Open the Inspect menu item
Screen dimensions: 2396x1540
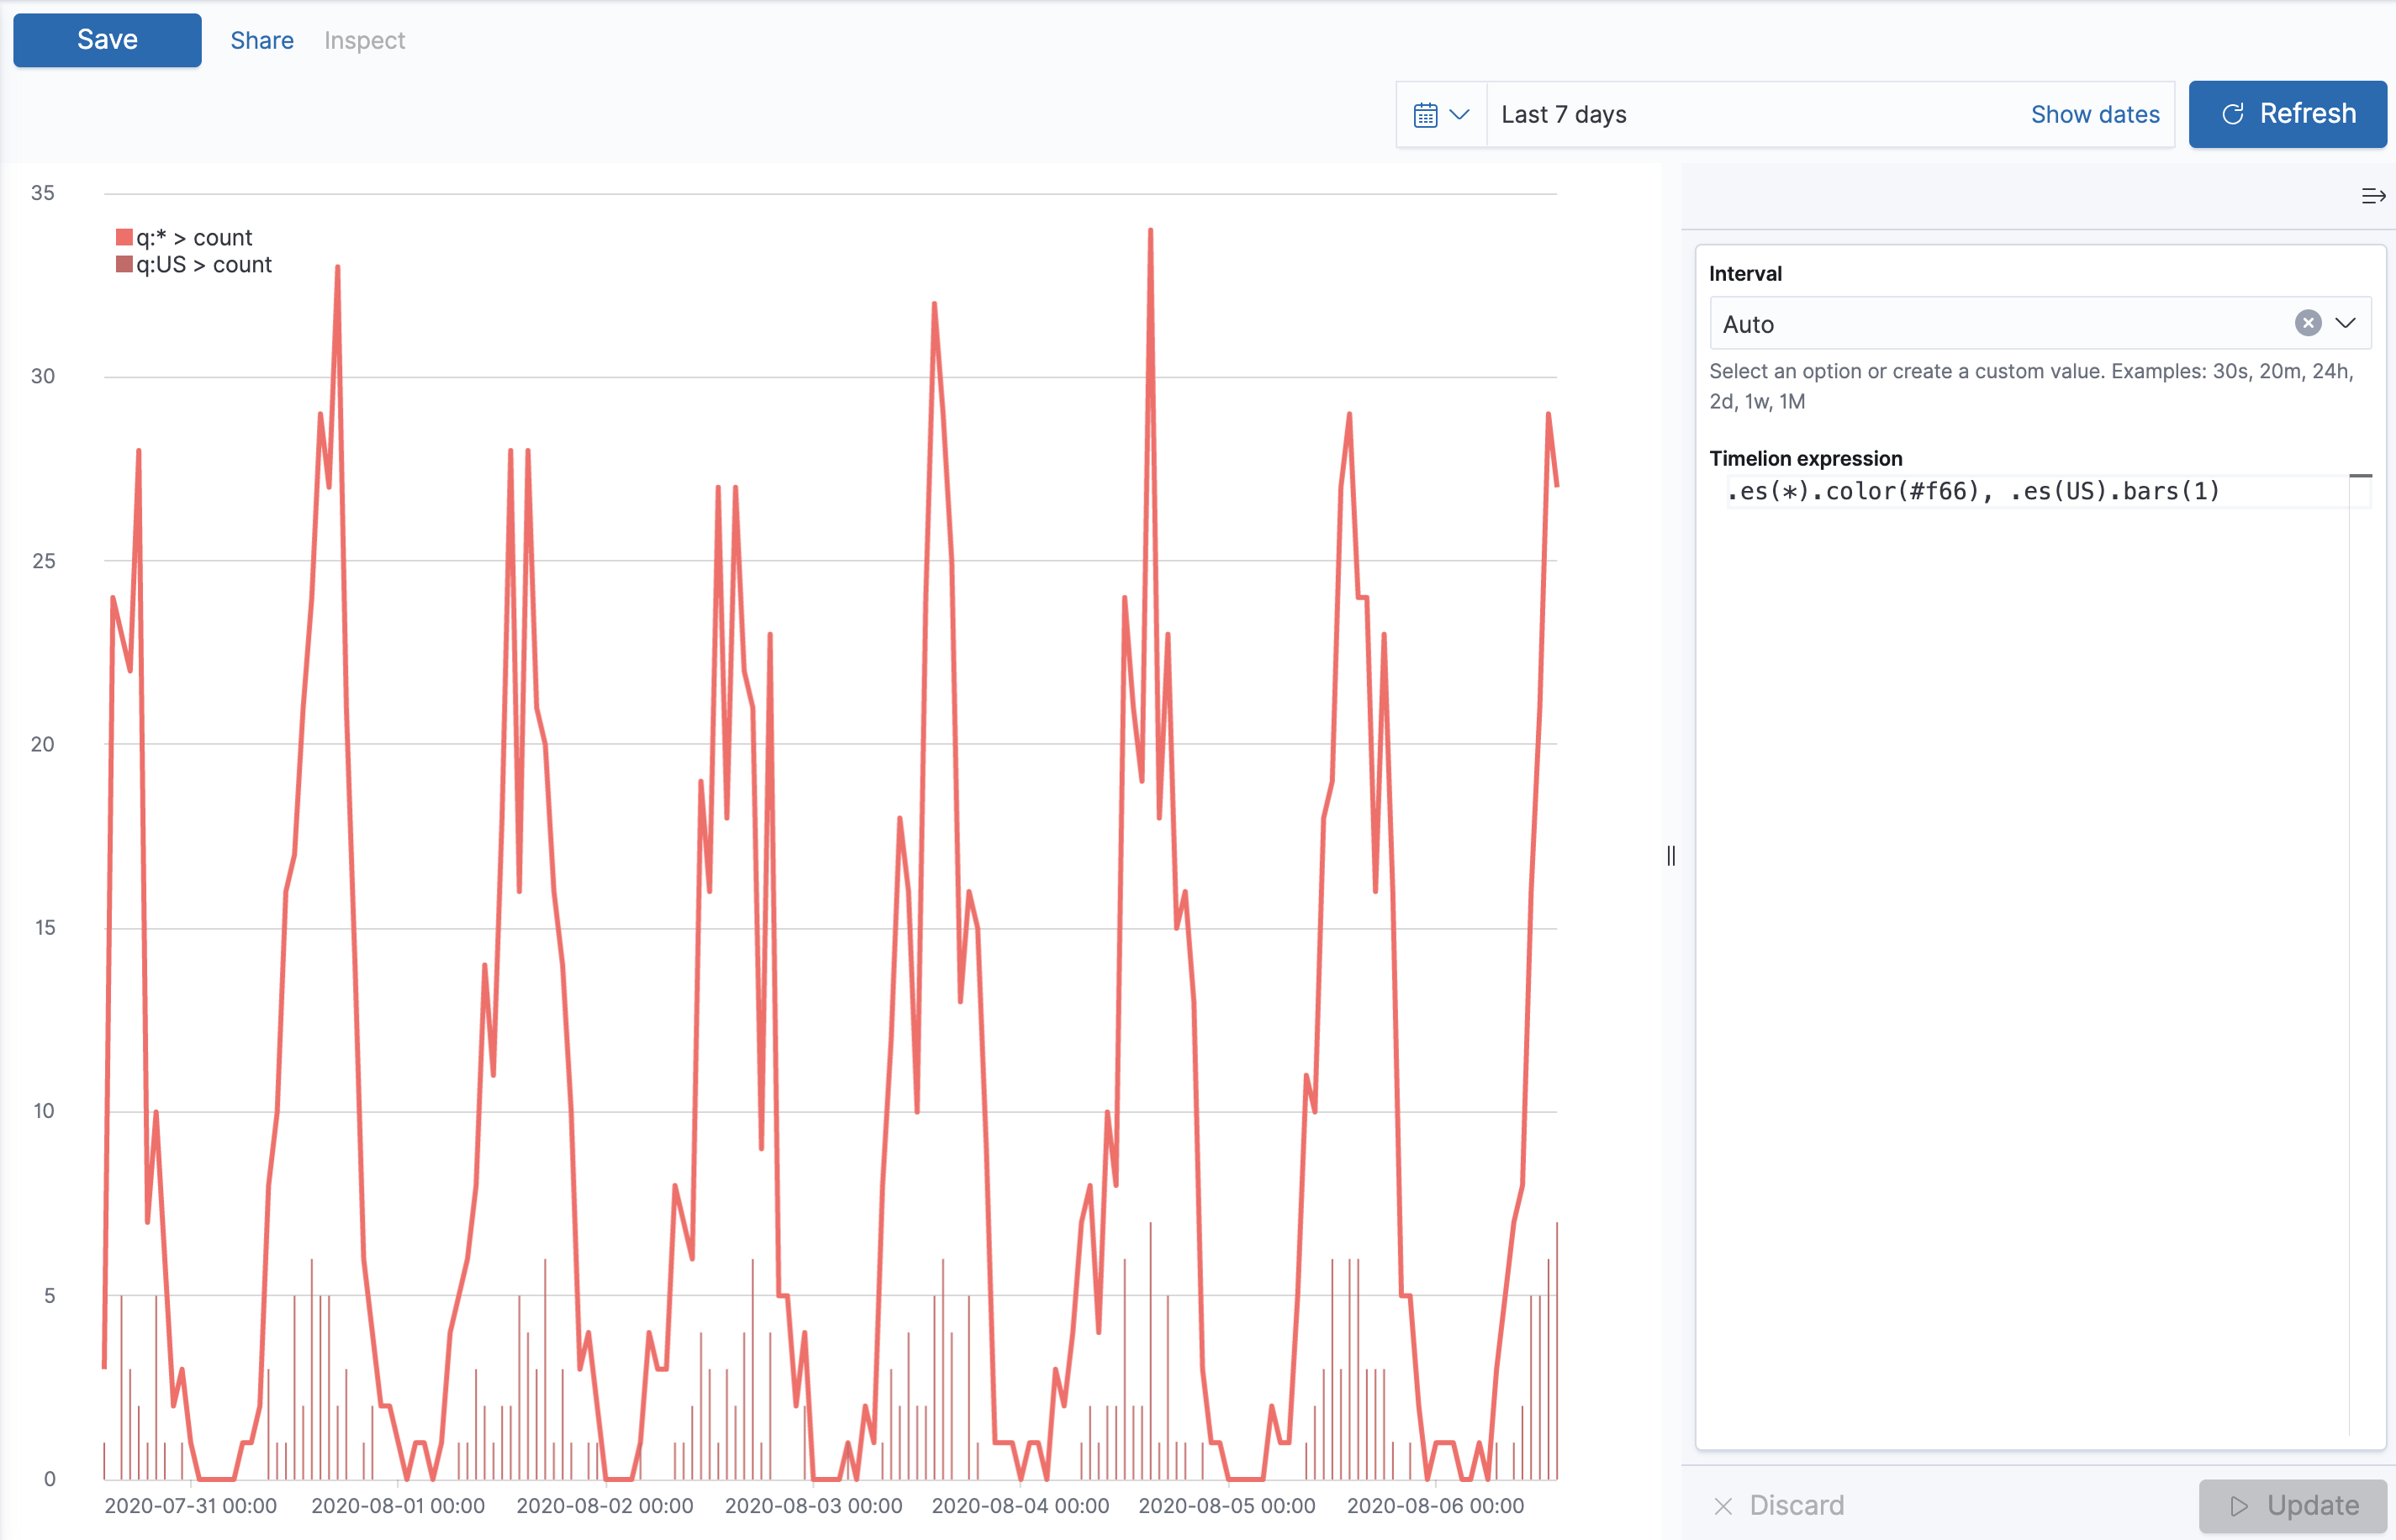(x=364, y=40)
